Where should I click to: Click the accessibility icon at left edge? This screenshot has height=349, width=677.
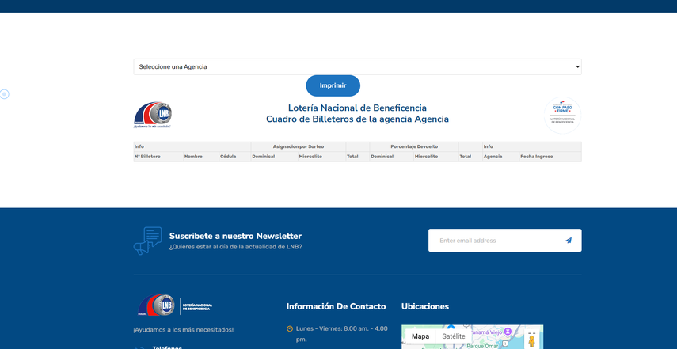(x=4, y=94)
